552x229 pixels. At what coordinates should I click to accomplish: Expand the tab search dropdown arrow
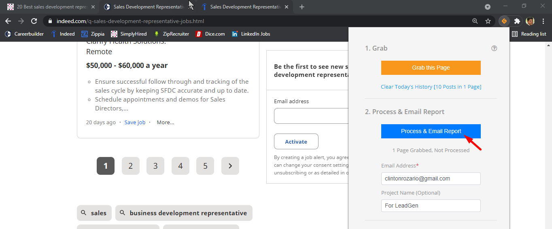pos(488,6)
